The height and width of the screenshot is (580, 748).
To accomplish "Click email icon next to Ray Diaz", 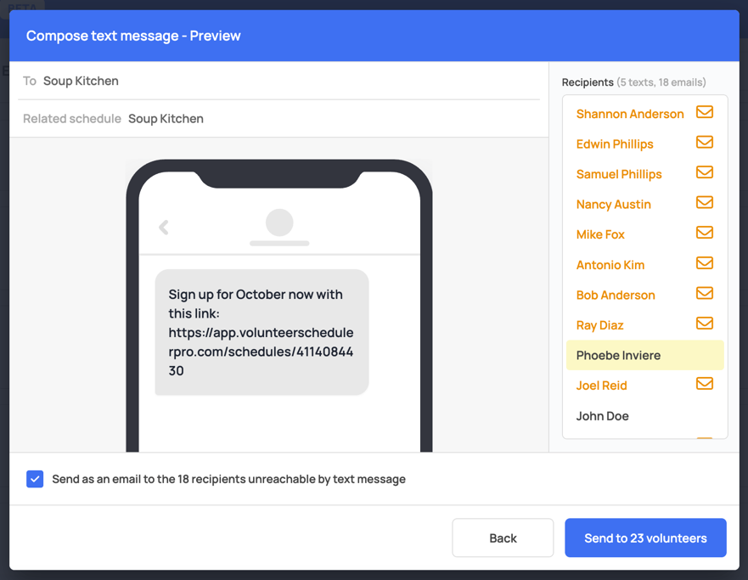I will click(x=705, y=324).
